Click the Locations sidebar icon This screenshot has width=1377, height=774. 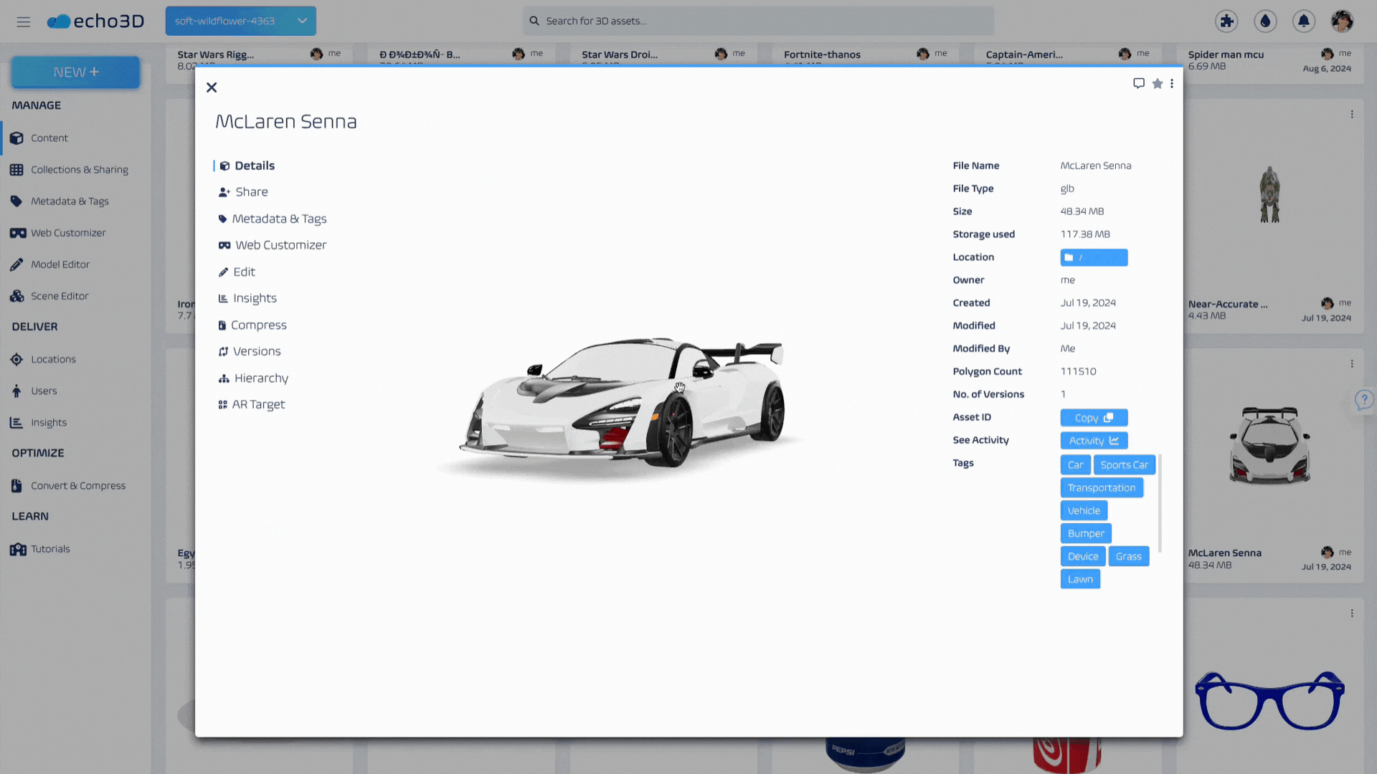pos(16,359)
